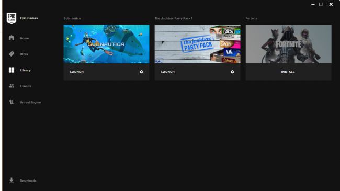Select the Store price tag icon
This screenshot has height=191, width=340.
[12, 54]
